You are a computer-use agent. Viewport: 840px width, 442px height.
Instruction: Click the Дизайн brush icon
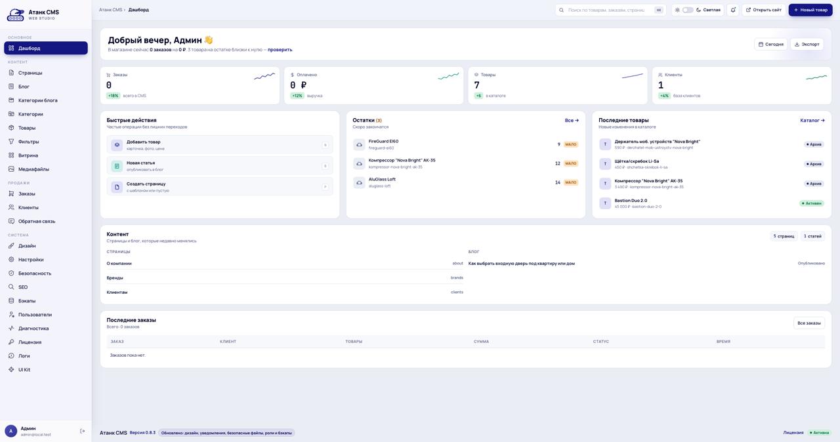coord(11,246)
